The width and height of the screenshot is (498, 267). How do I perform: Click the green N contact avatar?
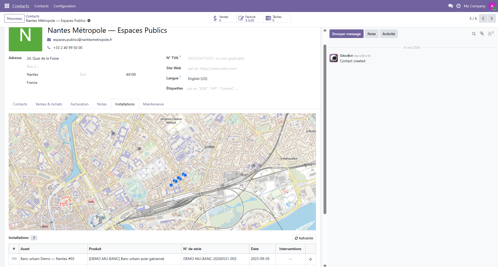(26, 39)
